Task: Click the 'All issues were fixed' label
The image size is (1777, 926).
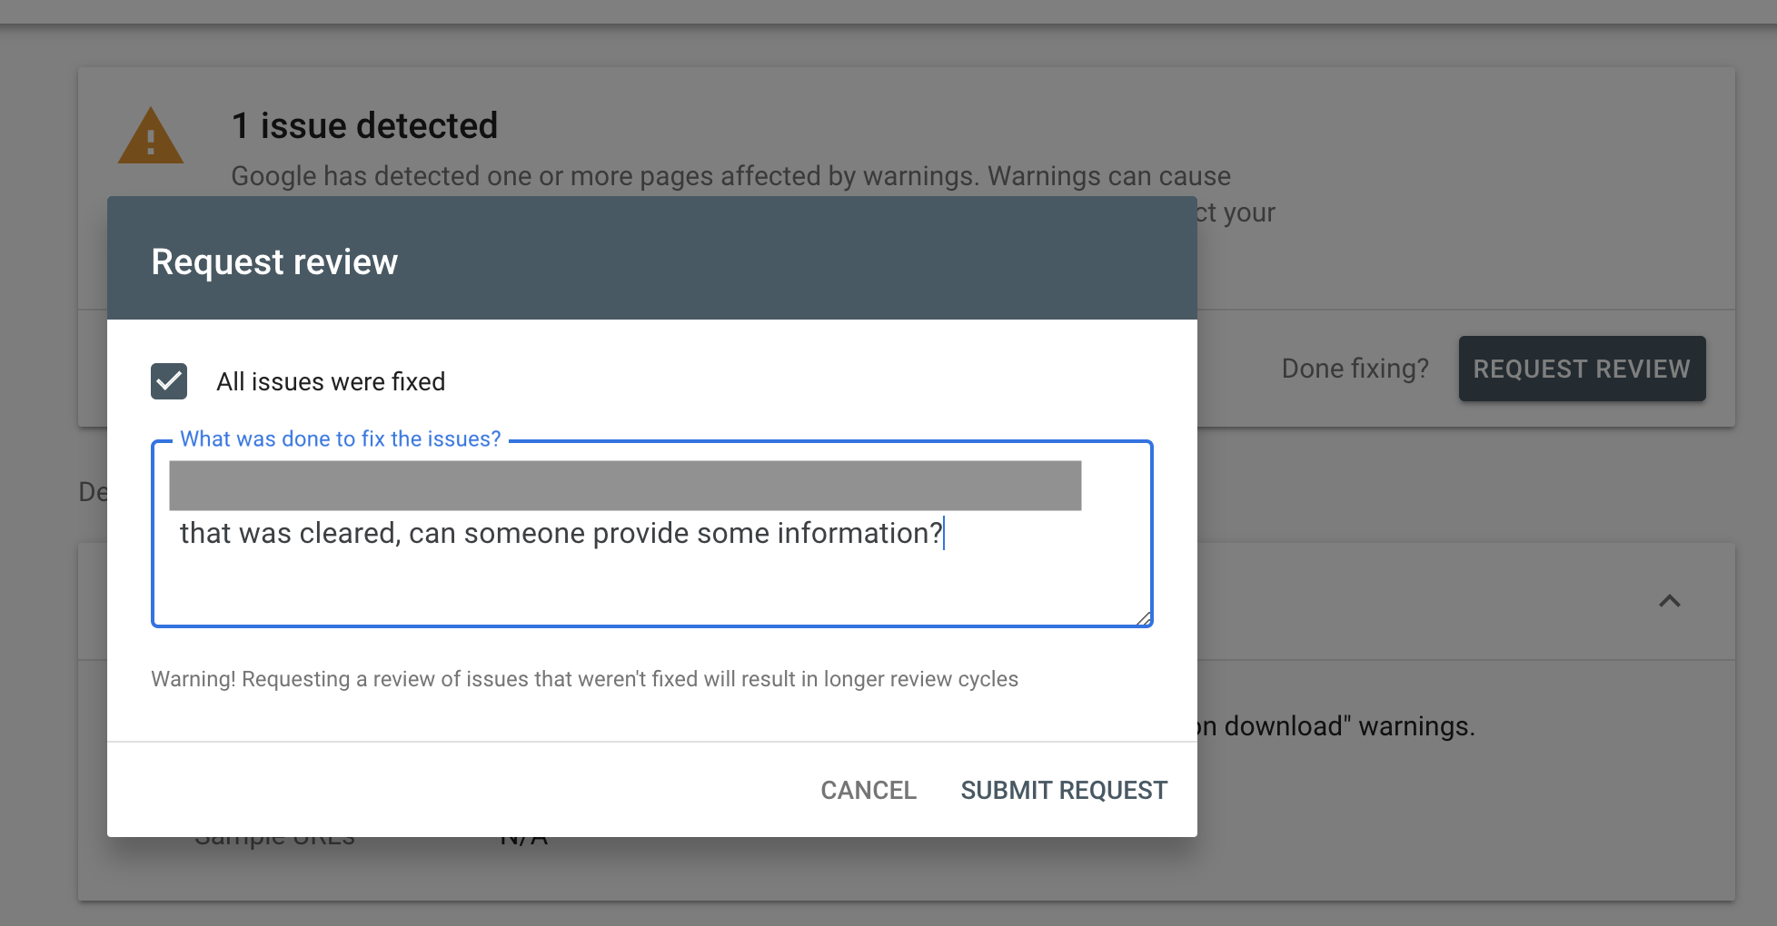Action: (x=331, y=381)
